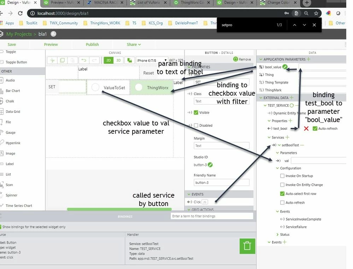Open the Share dropdown menu

click(134, 45)
